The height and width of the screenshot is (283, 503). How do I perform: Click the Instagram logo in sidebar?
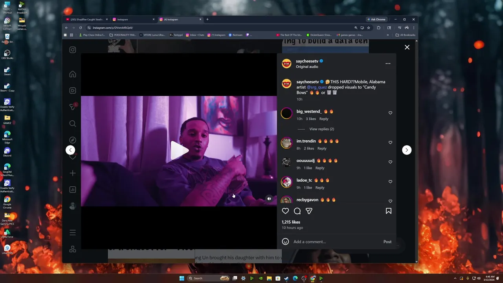(73, 50)
